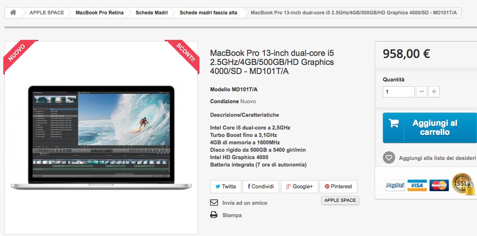Viewport: 477px width, 236px height.
Task: Click the VISA card logo
Action: [x=417, y=185]
